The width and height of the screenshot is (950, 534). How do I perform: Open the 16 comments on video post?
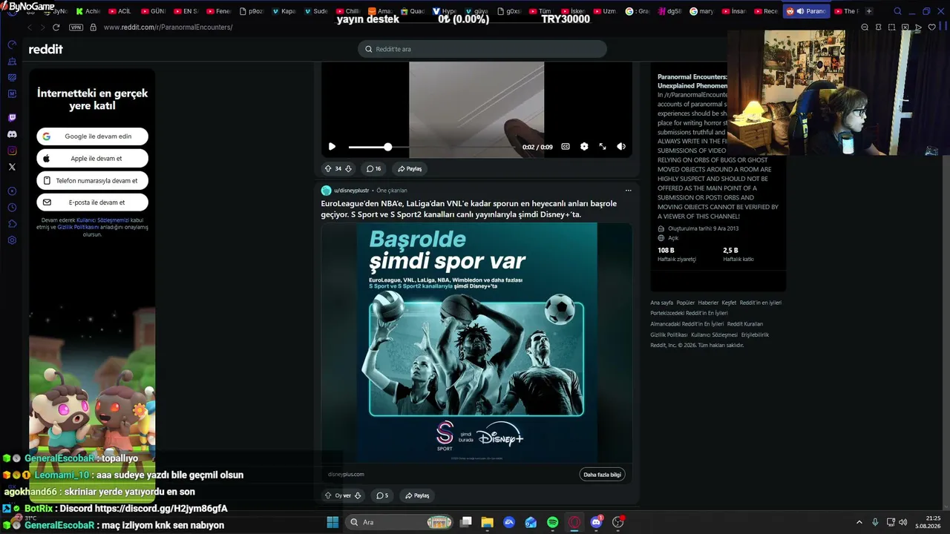click(x=373, y=168)
